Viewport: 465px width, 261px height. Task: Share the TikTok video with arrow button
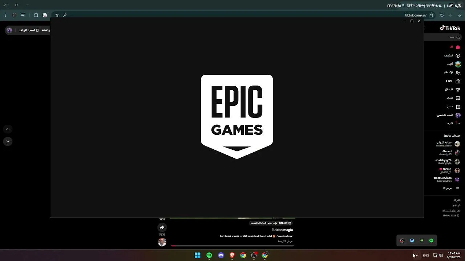pos(162,227)
